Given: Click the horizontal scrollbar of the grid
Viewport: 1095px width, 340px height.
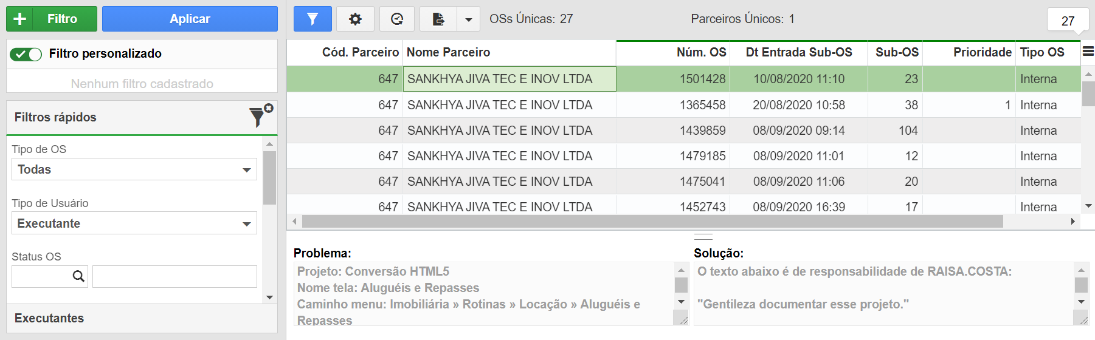Looking at the screenshot, I should point(652,222).
